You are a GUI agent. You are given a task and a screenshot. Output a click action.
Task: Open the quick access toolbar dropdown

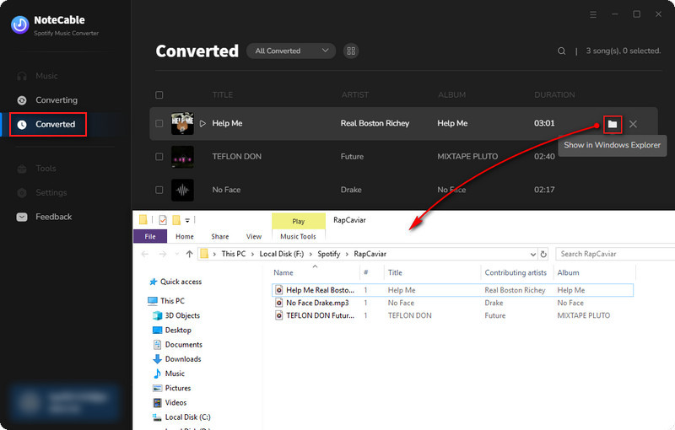point(187,221)
